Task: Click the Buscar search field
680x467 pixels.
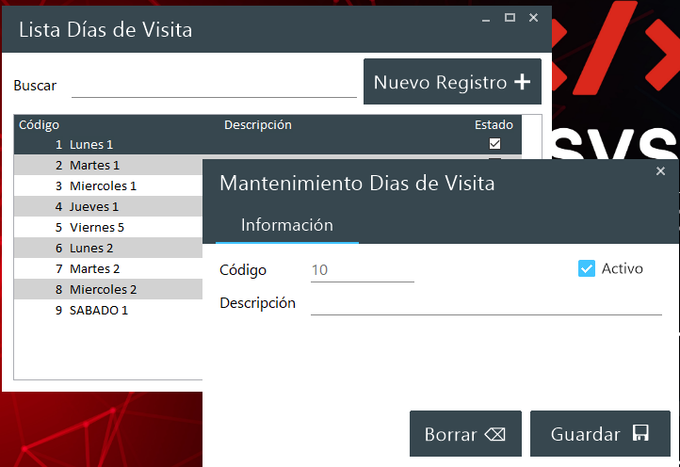Action: [214, 86]
